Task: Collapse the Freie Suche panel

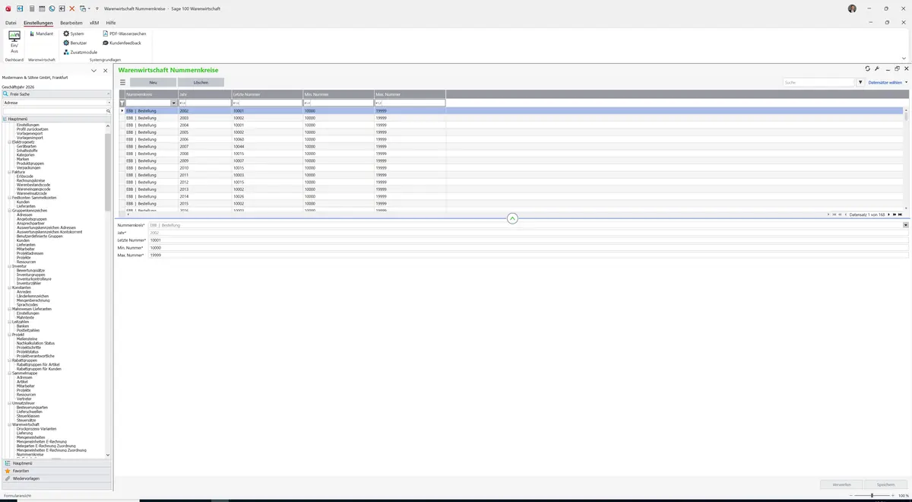Action: [x=109, y=94]
